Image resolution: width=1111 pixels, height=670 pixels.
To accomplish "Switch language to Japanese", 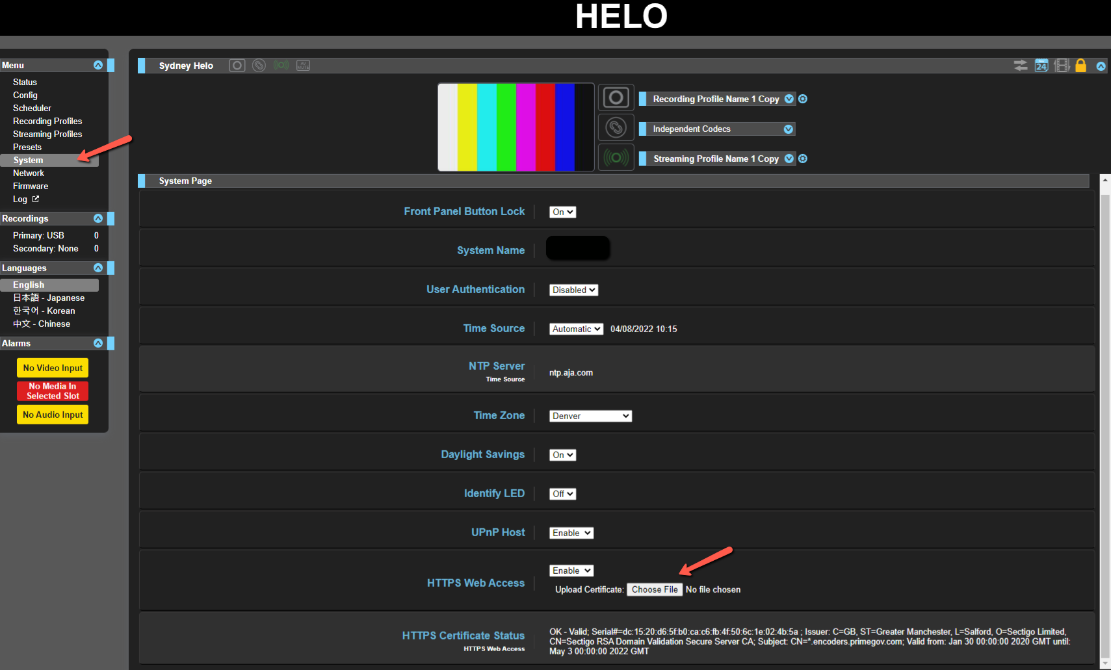I will tap(49, 298).
